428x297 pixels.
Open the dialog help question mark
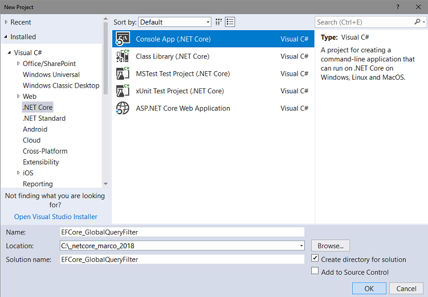398,7
